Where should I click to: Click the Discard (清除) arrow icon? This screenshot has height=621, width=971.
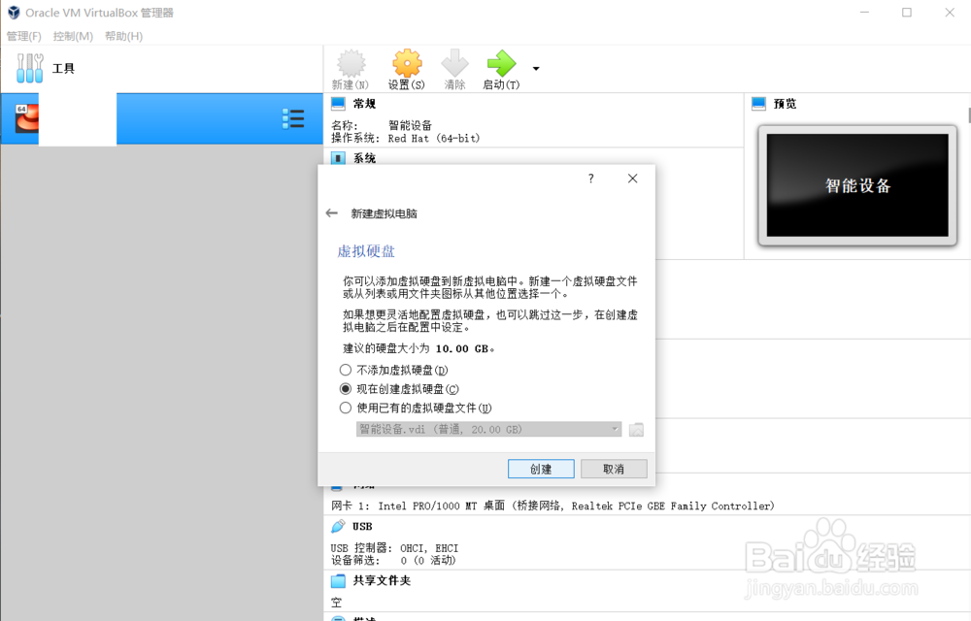pyautogui.click(x=455, y=63)
